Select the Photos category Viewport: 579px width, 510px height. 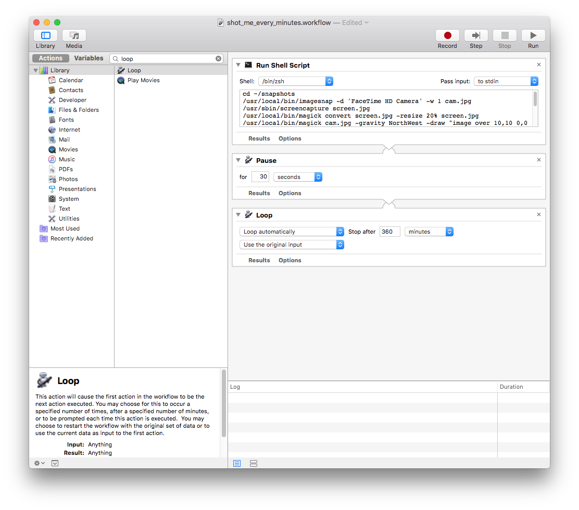pos(68,180)
